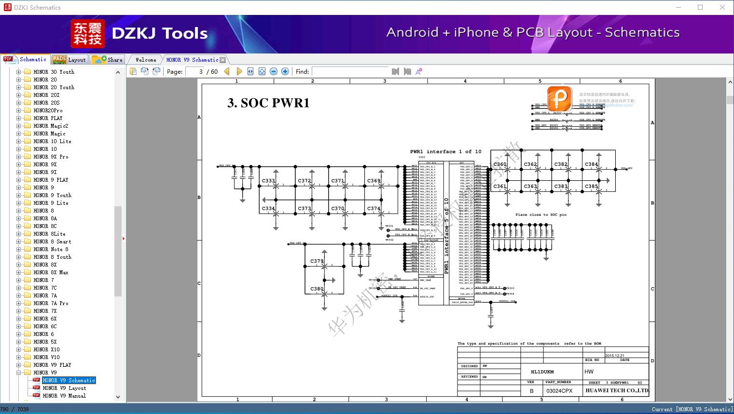Click the orange PDF editor logo on page
734x414 pixels.
pyautogui.click(x=559, y=99)
